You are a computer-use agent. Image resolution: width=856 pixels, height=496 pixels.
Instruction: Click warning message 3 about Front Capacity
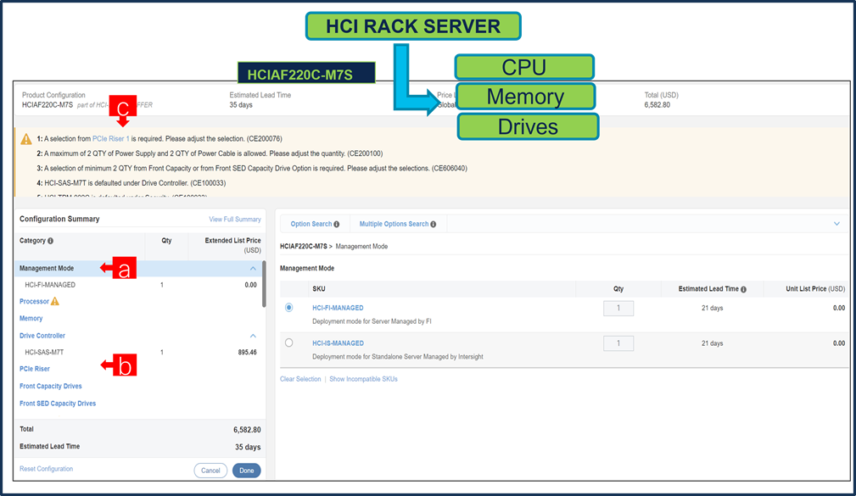[x=252, y=169]
